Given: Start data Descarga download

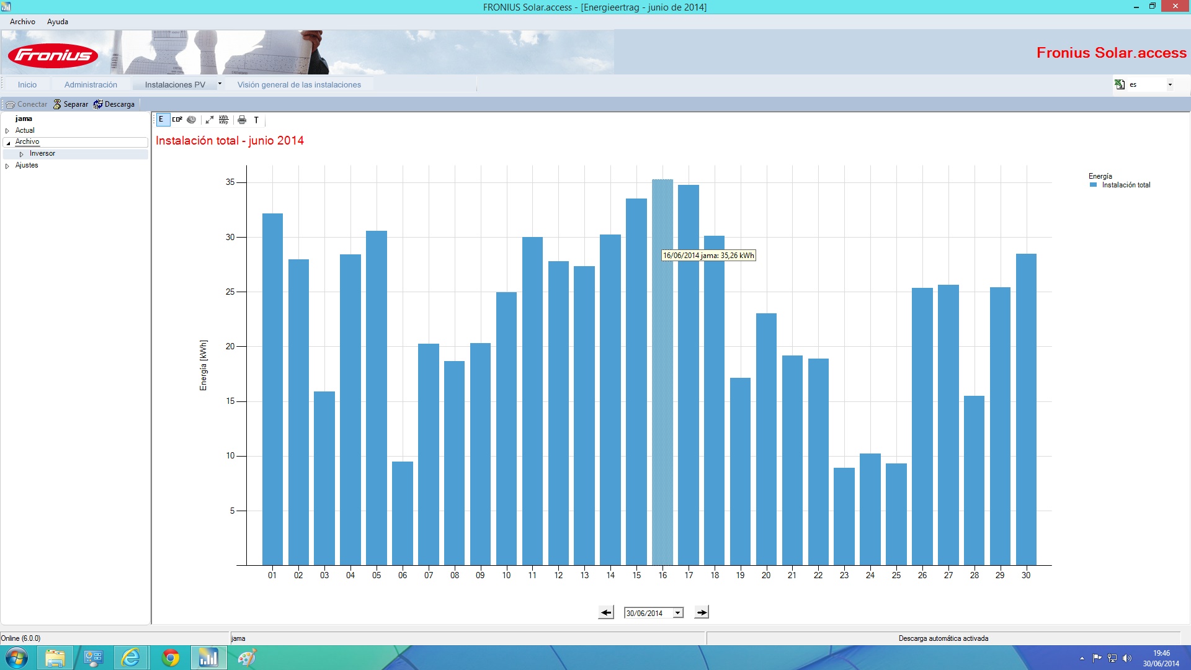Looking at the screenshot, I should click(114, 104).
